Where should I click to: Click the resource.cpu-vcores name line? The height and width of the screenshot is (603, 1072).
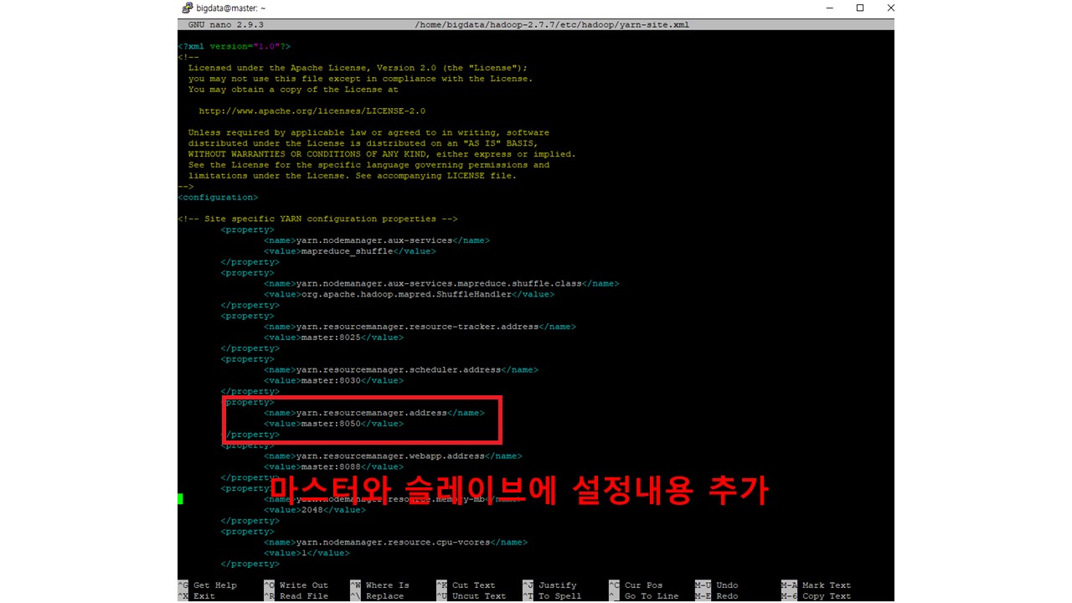click(x=395, y=542)
